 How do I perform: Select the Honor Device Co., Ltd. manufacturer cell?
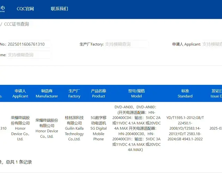[47, 128]
